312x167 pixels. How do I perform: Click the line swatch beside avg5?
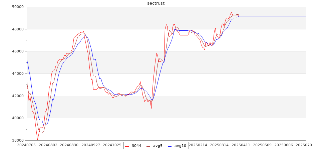[x=148, y=146]
